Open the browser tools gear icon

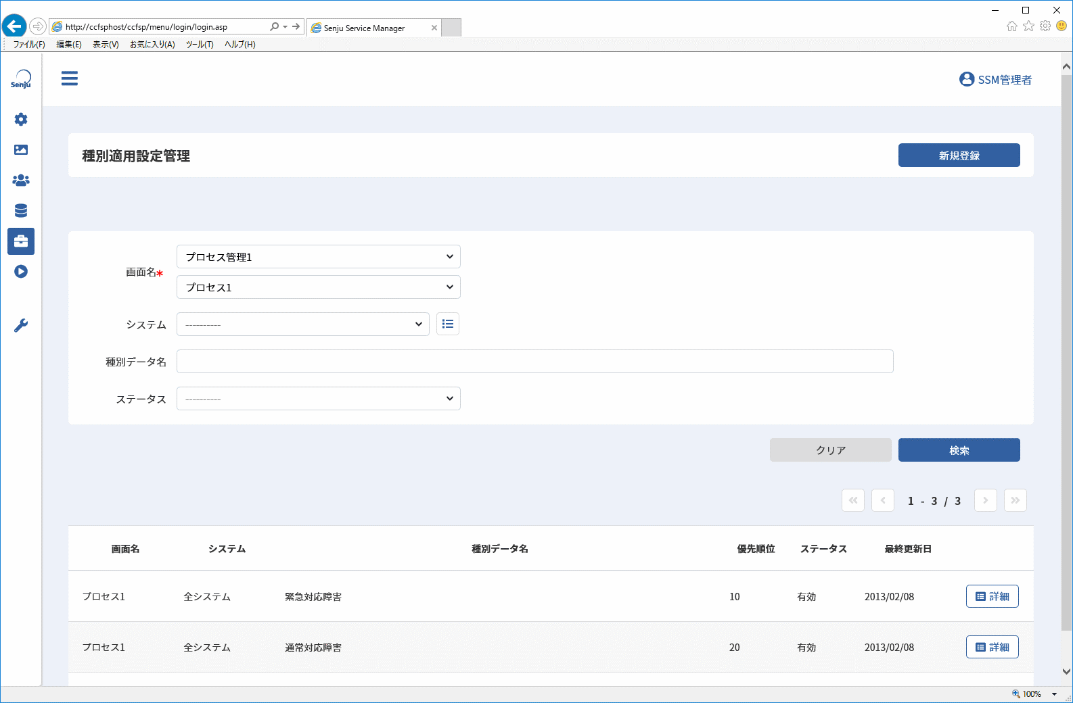pyautogui.click(x=1045, y=26)
